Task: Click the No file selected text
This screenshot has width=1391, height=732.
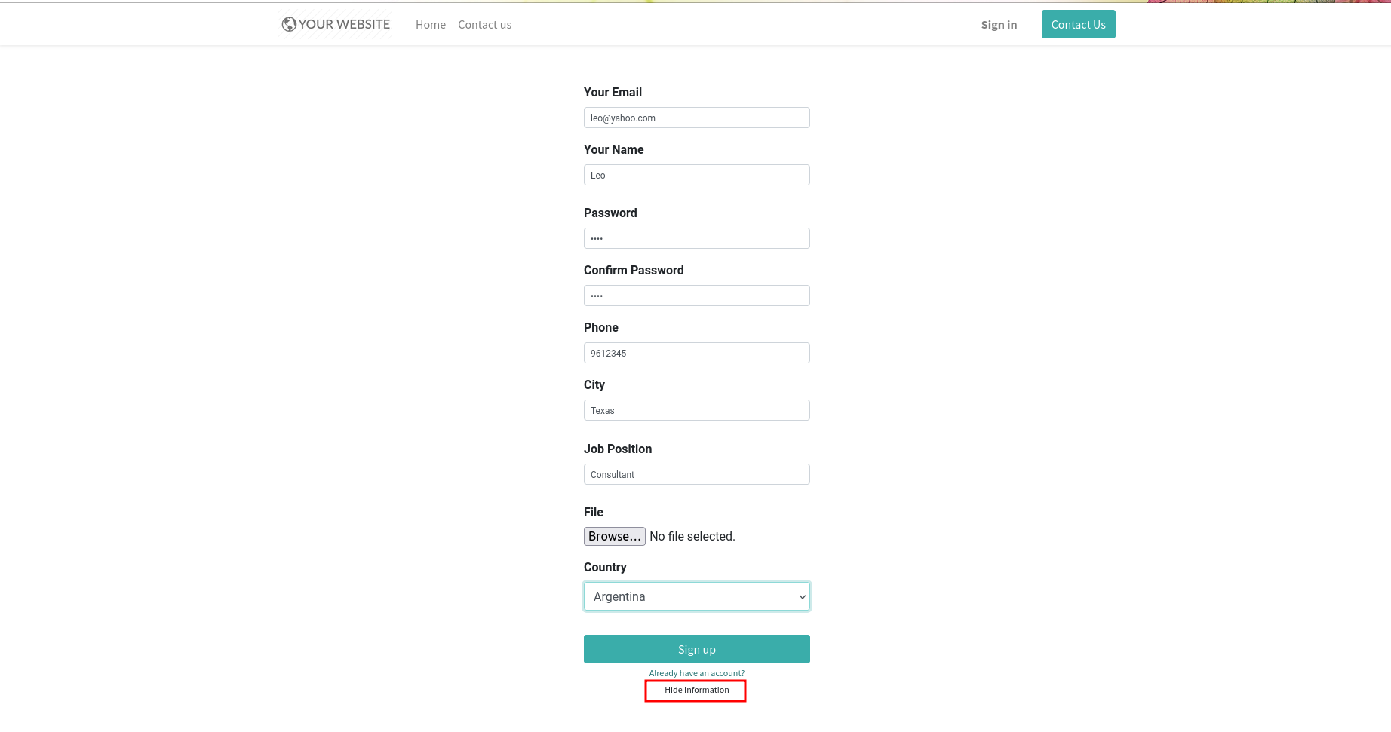Action: (x=692, y=537)
